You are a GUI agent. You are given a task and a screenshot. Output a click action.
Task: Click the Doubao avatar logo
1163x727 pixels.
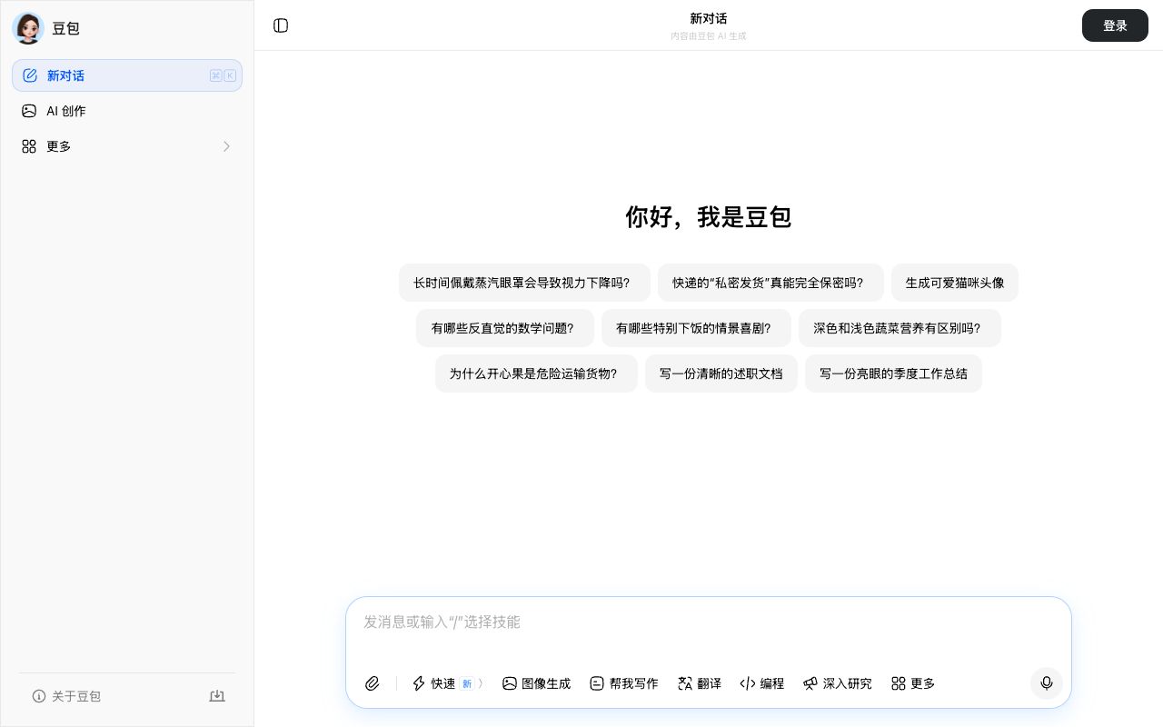pyautogui.click(x=28, y=28)
